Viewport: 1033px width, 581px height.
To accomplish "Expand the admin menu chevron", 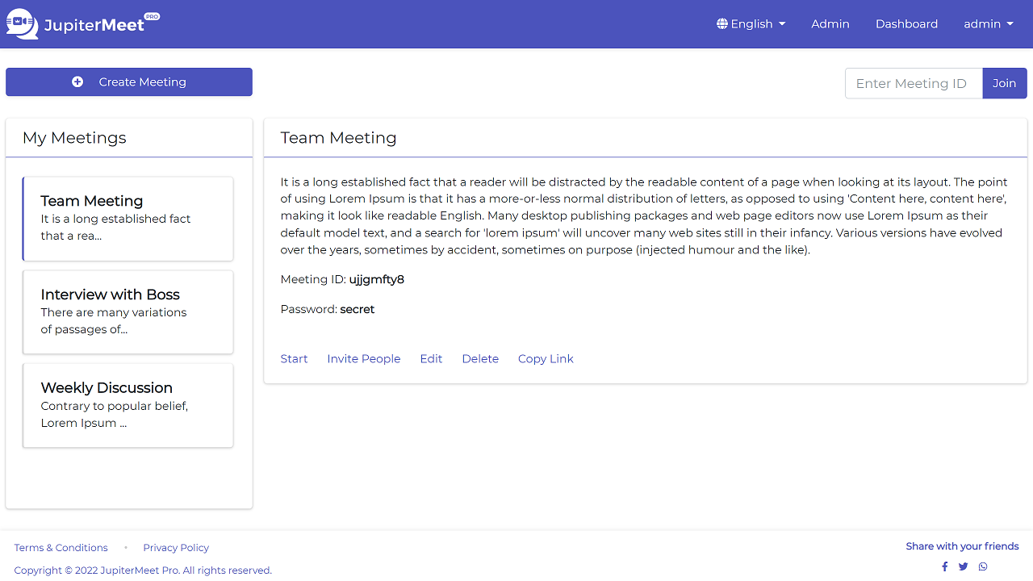I will click(x=1008, y=24).
